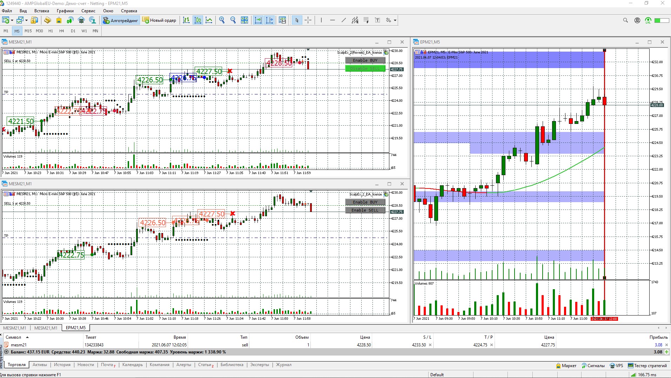Activate the crosshair cursor tool
This screenshot has width=671, height=378.
[308, 20]
